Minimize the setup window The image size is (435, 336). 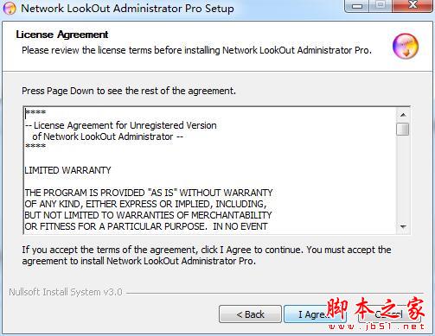click(357, 6)
